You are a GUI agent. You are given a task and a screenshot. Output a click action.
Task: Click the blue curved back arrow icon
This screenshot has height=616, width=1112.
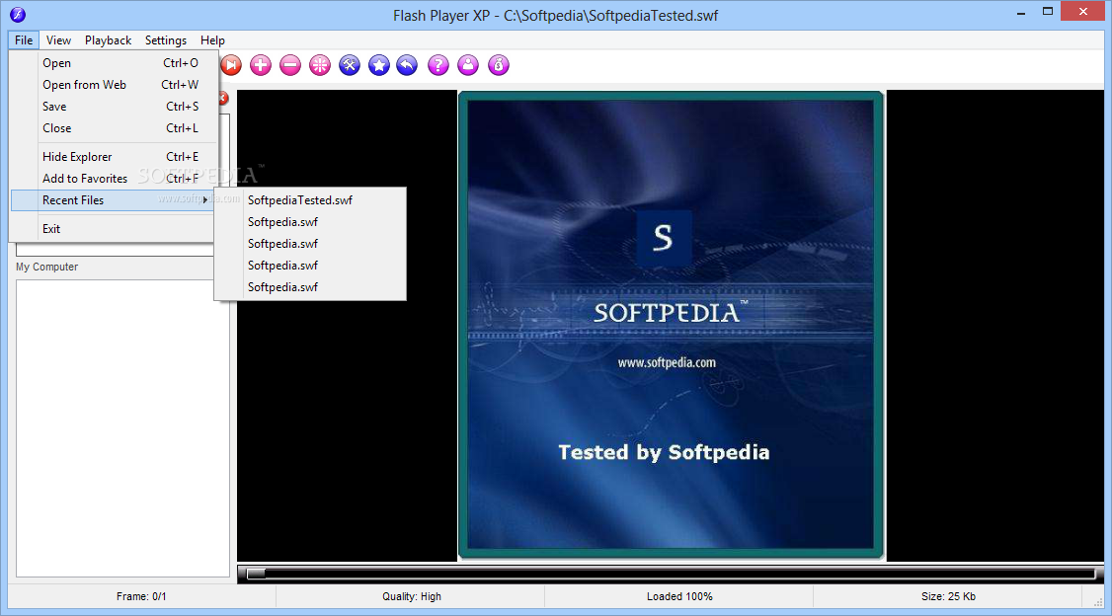tap(407, 65)
